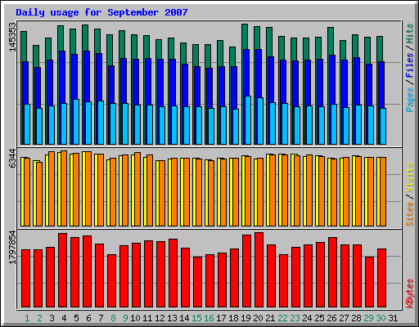This screenshot has height=327, width=419.
Task: Click day label 29 on x-axis
Action: (x=368, y=318)
